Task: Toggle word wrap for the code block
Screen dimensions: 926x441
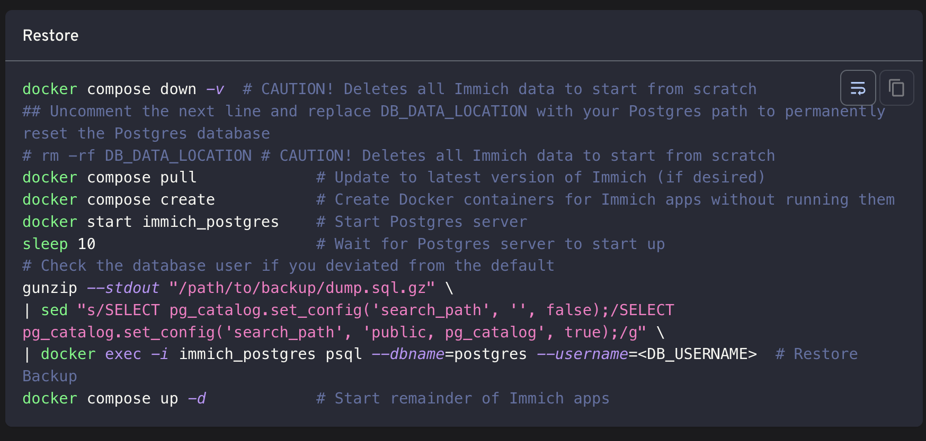Action: pos(858,88)
